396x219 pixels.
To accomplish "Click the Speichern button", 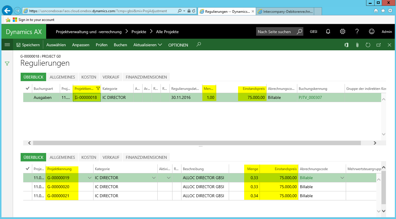I will (28, 45).
